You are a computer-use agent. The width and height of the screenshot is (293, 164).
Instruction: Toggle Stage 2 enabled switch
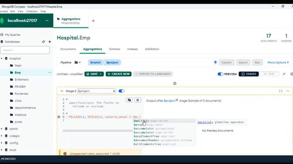(121, 91)
